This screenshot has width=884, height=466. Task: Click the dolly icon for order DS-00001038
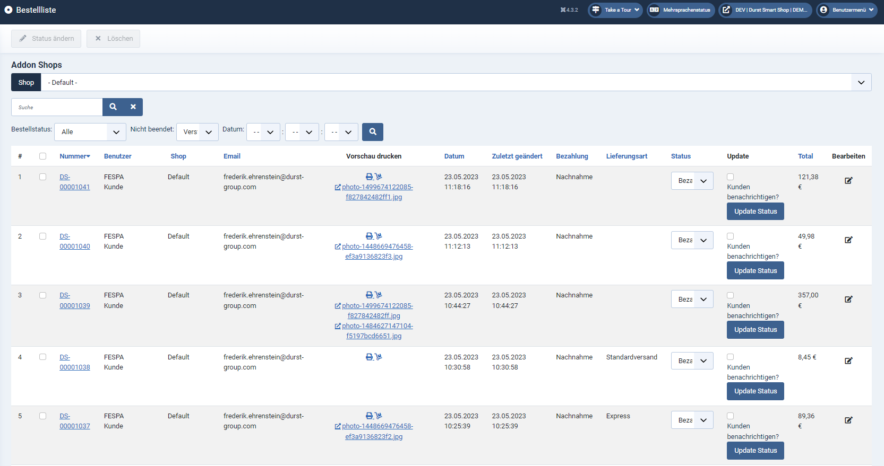coord(378,357)
